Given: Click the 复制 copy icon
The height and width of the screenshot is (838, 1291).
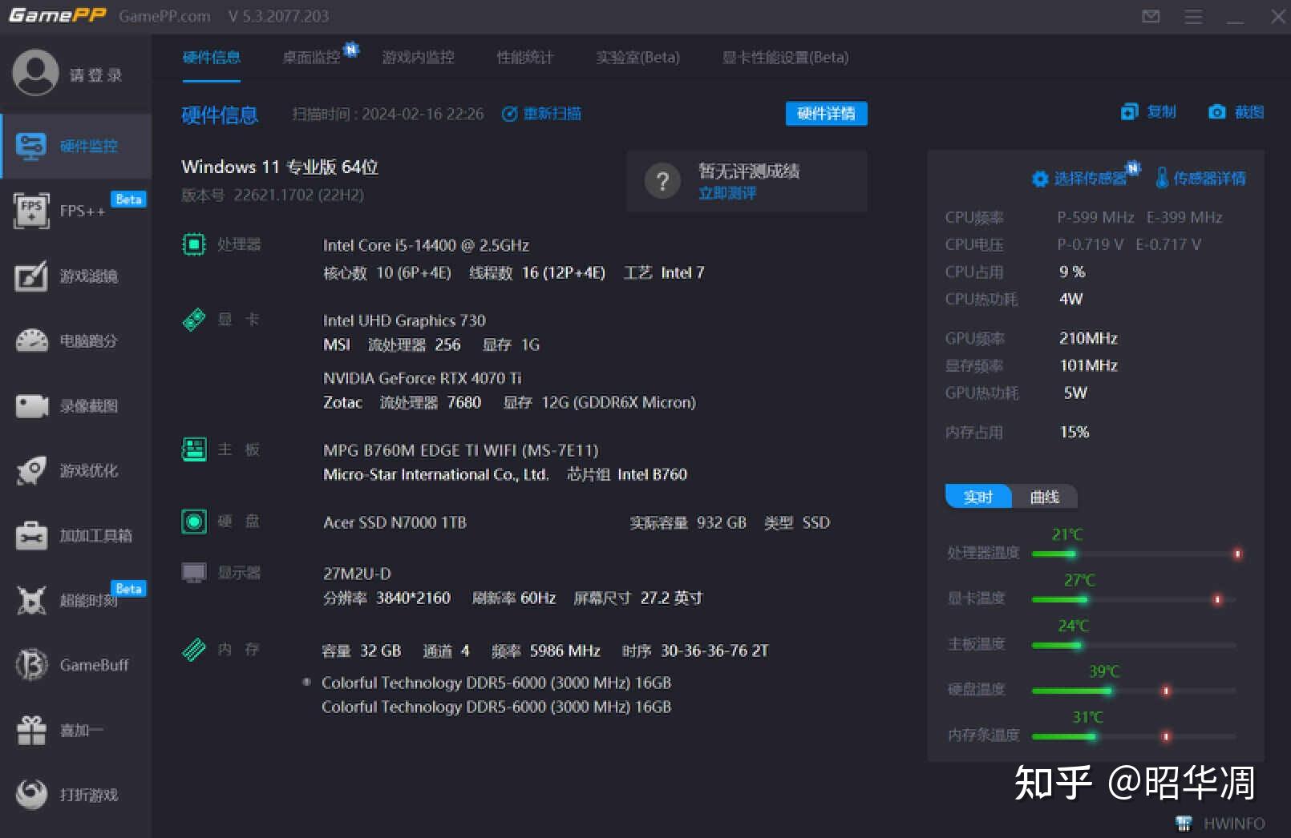Looking at the screenshot, I should [1129, 112].
